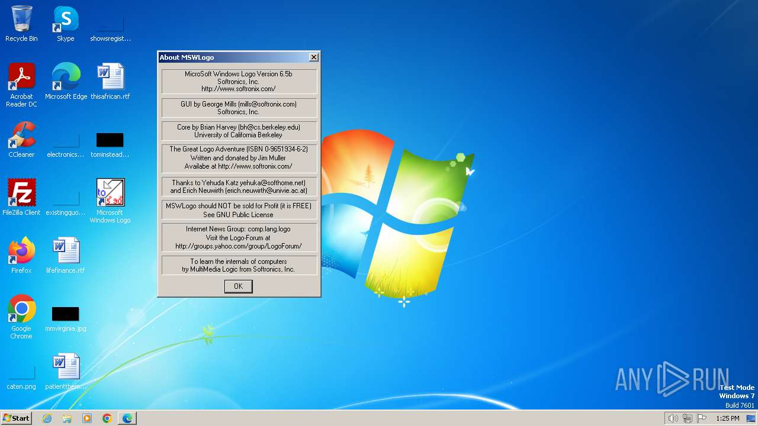
Task: Click Internet News Group: comp.lang.logo text
Action: pyautogui.click(x=238, y=229)
